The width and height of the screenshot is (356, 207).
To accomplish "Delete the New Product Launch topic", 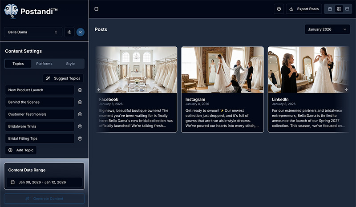I will [x=80, y=90].
